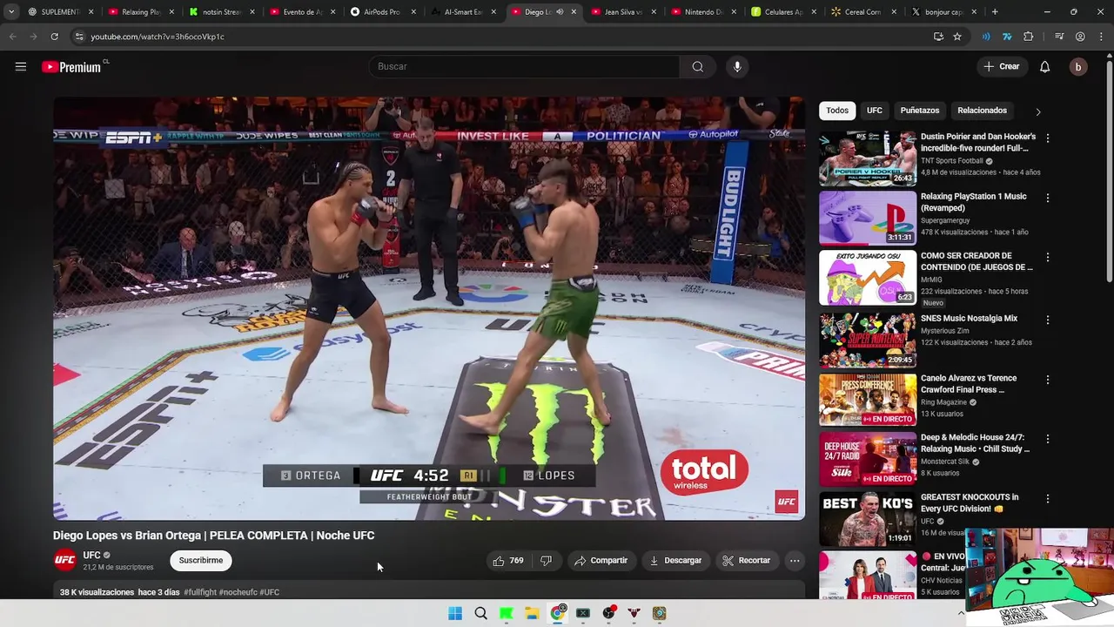The image size is (1114, 627).
Task: Open the #fullfight hashtag link
Action: point(200,592)
